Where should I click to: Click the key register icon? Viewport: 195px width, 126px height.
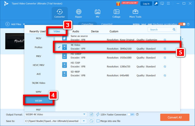156,3
